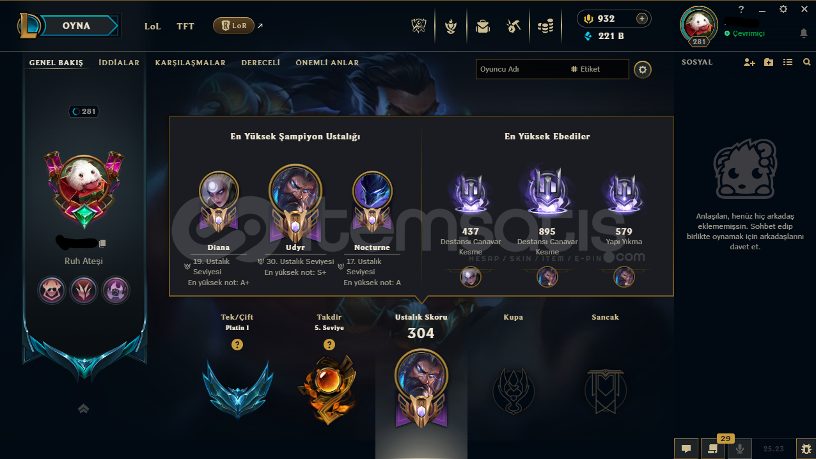Viewport: 816px width, 459px height.
Task: Open the Store coins icon
Action: pos(545,26)
